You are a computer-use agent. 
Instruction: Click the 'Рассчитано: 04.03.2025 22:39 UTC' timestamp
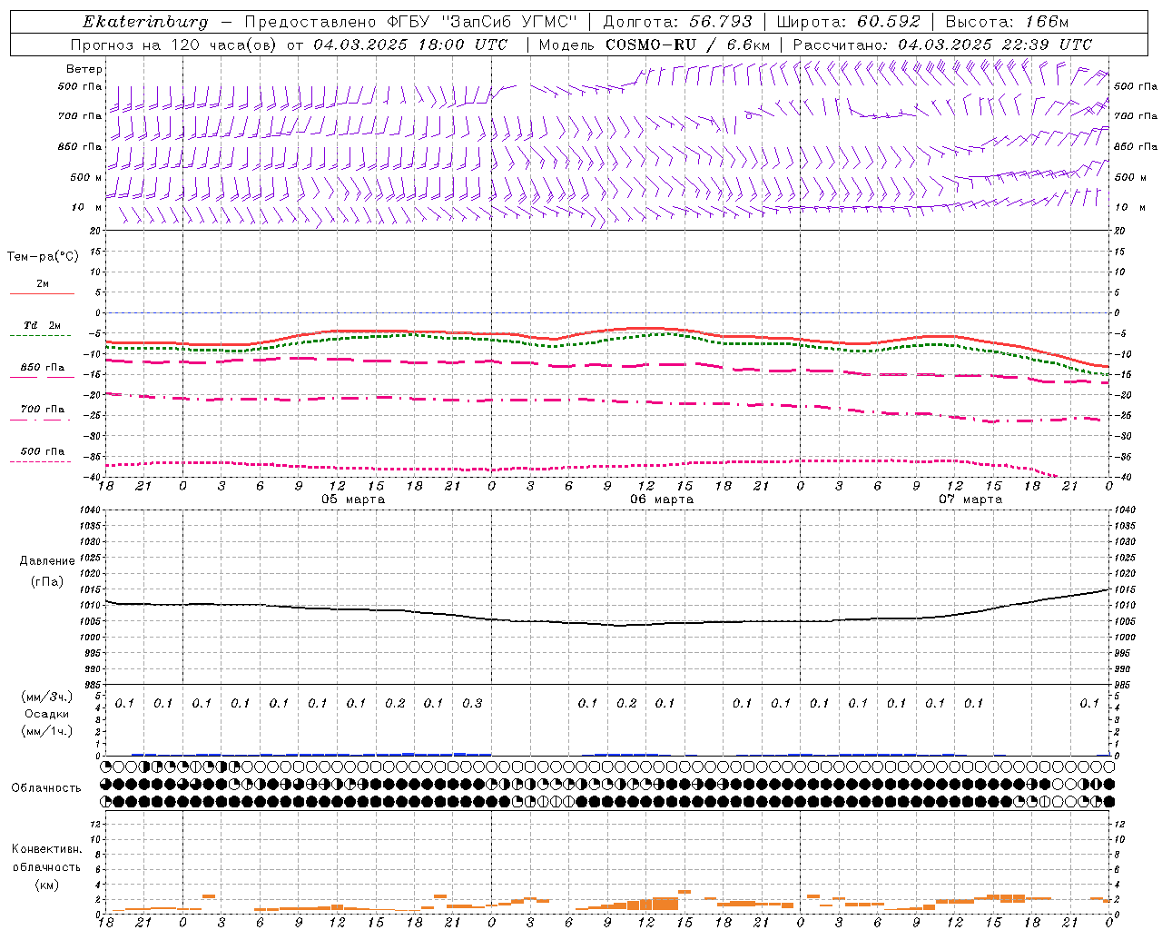tap(942, 45)
